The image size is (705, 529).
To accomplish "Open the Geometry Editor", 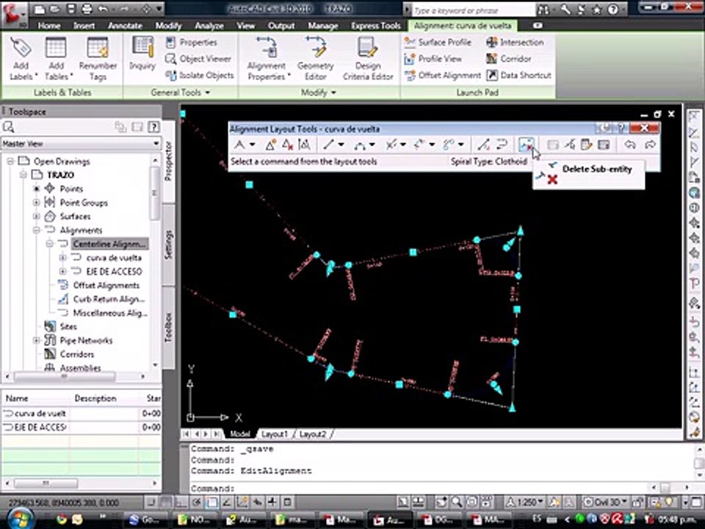I will click(x=315, y=59).
